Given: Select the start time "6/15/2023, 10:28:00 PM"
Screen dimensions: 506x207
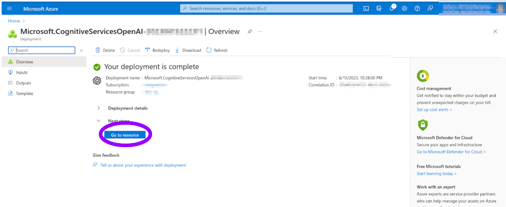Looking at the screenshot, I should 361,78.
